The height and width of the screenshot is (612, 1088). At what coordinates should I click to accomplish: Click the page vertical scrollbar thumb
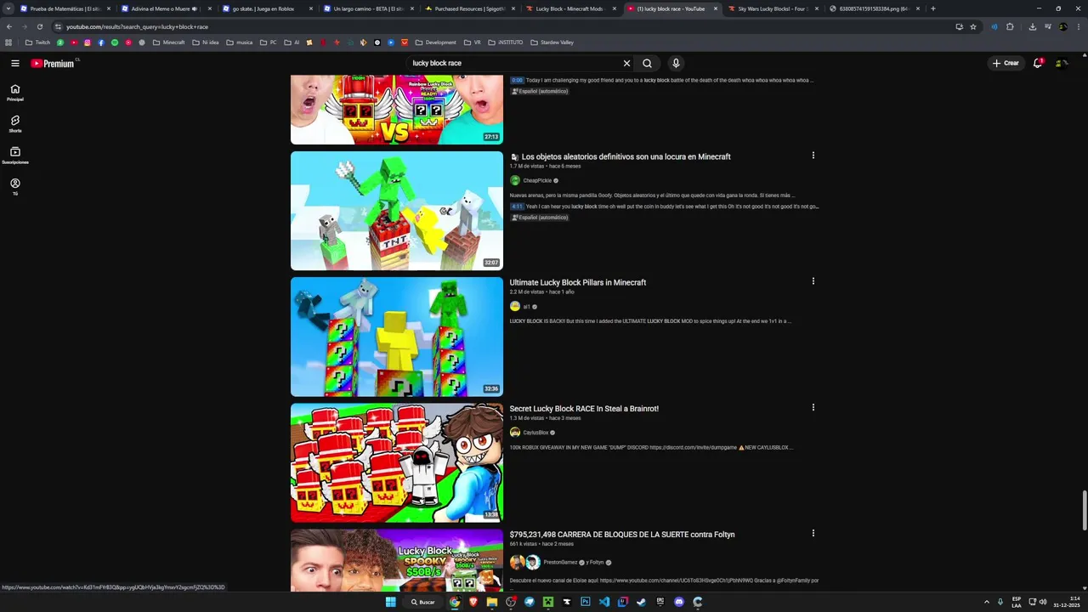point(1084,510)
